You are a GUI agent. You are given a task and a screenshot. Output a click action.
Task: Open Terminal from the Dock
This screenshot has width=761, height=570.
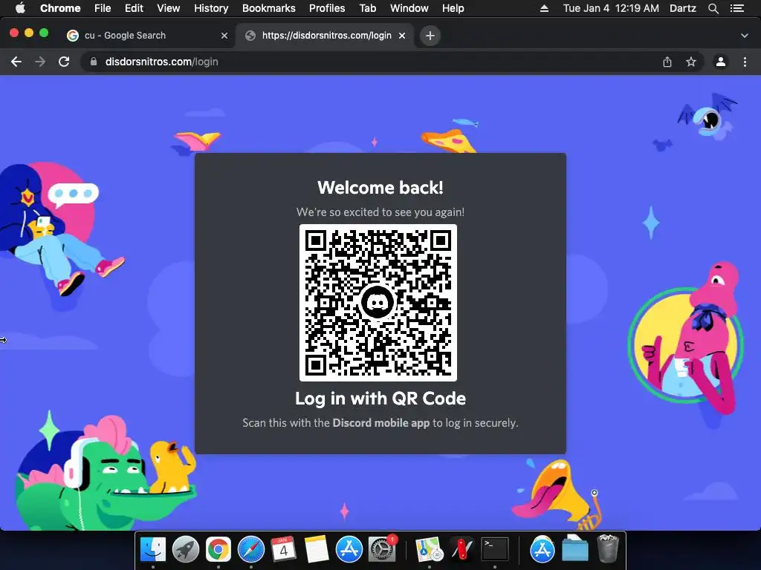click(494, 550)
